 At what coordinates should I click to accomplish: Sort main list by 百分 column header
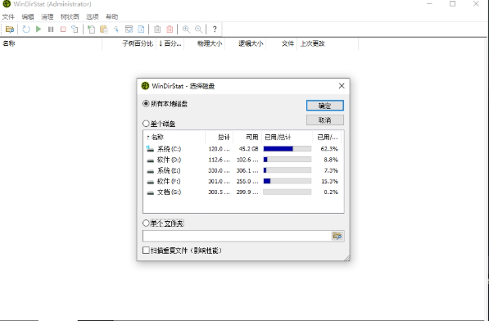[170, 43]
